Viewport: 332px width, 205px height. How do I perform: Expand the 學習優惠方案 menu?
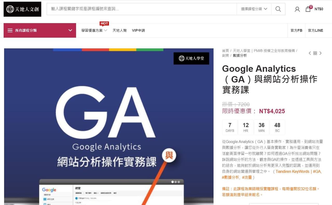(x=94, y=30)
